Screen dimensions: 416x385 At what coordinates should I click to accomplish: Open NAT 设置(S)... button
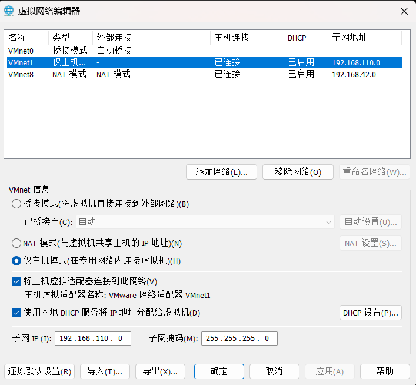pyautogui.click(x=370, y=243)
